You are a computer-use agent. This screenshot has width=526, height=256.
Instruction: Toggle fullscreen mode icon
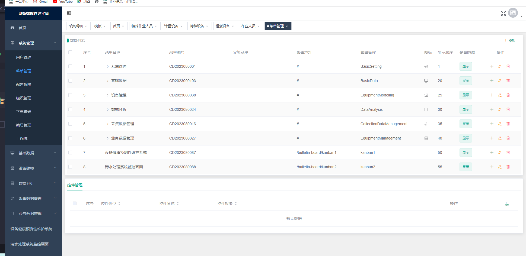[x=503, y=13]
